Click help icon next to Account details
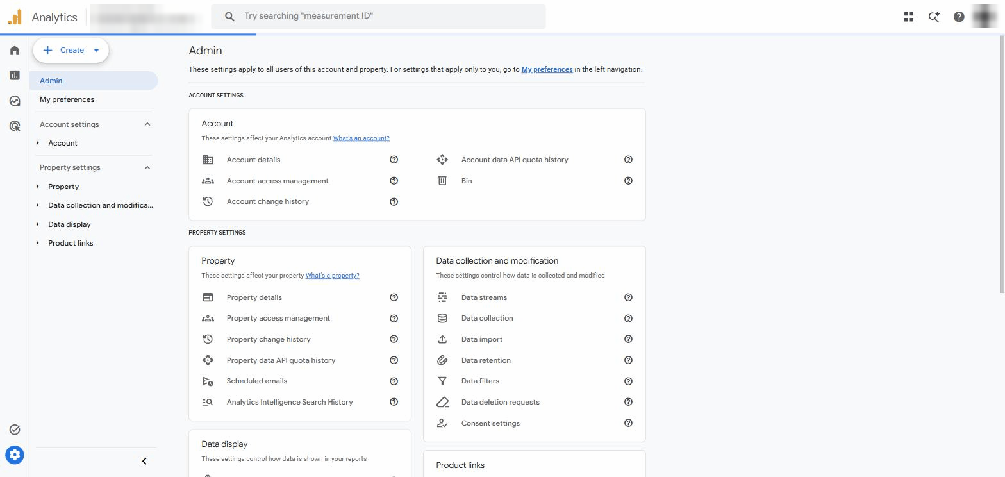Viewport: 1005px width, 477px height. (394, 160)
